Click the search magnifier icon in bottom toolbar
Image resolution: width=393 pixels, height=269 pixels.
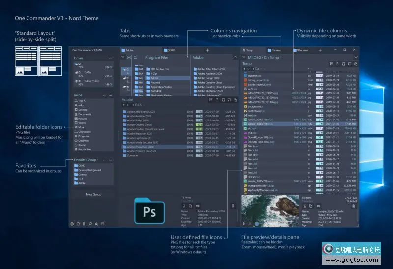(x=90, y=224)
